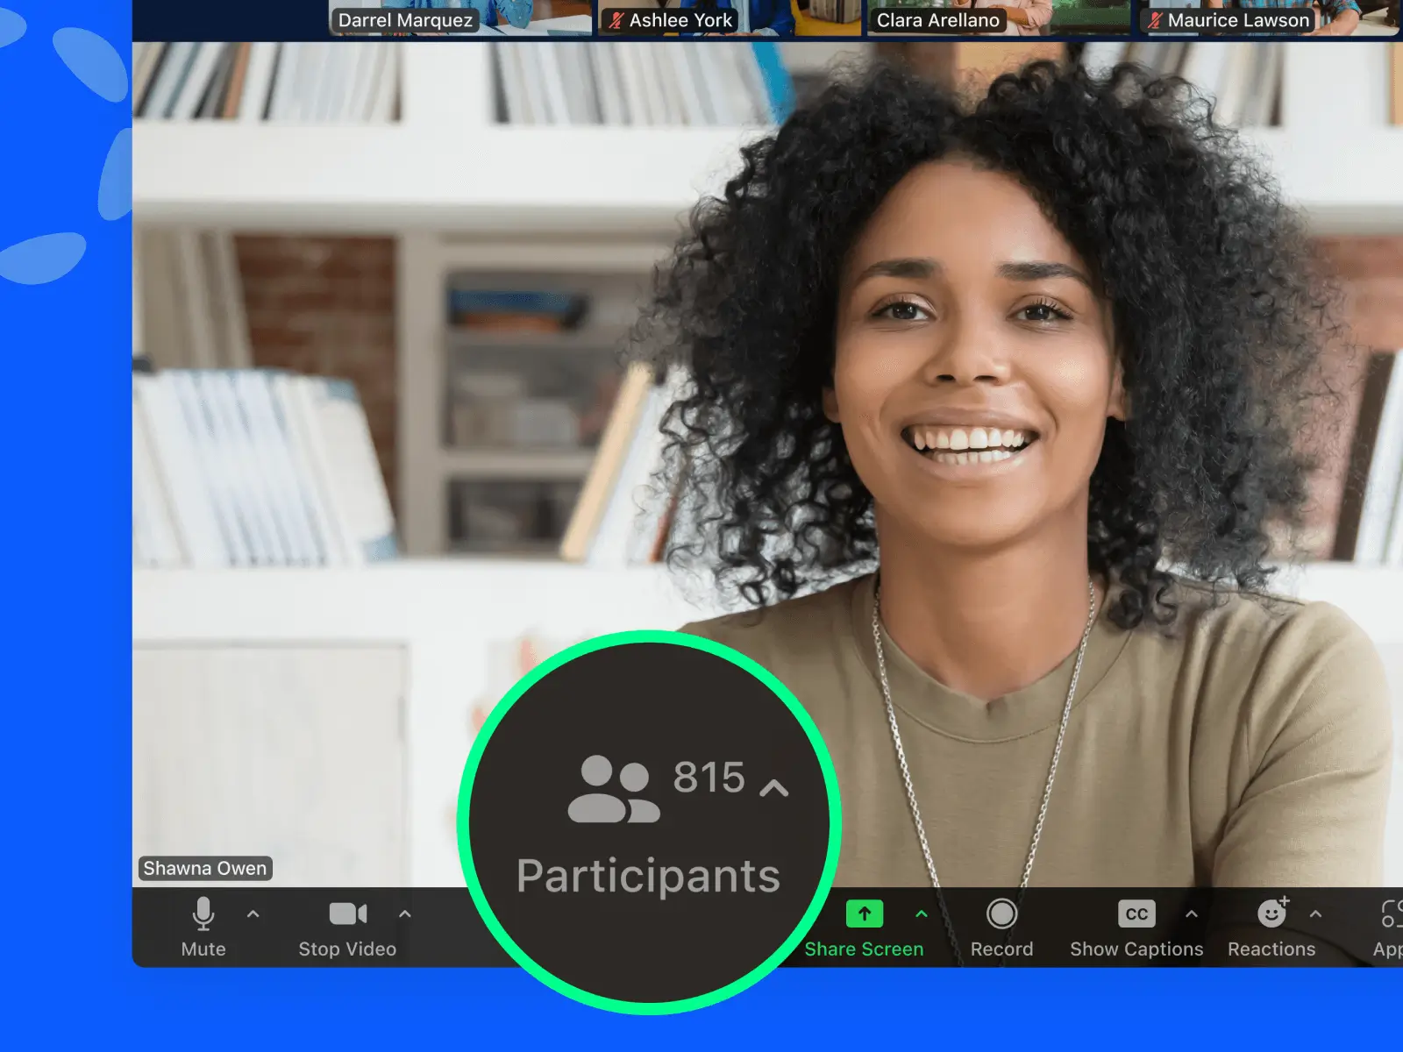The height and width of the screenshot is (1052, 1403).
Task: Expand the Reactions options chevron
Action: (1316, 913)
